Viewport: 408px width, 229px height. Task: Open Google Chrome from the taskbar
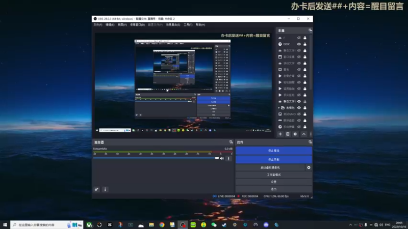(x=162, y=225)
